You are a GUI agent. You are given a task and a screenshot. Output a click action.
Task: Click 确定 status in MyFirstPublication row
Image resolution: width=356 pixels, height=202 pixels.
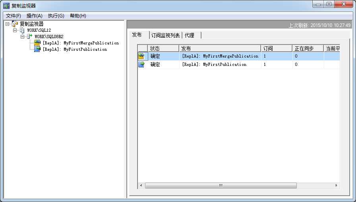click(x=155, y=65)
